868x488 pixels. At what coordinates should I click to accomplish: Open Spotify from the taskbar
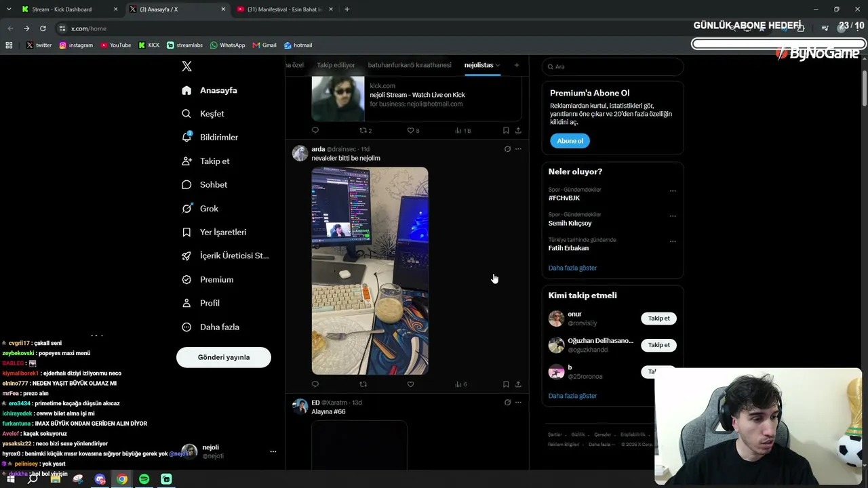tap(144, 479)
